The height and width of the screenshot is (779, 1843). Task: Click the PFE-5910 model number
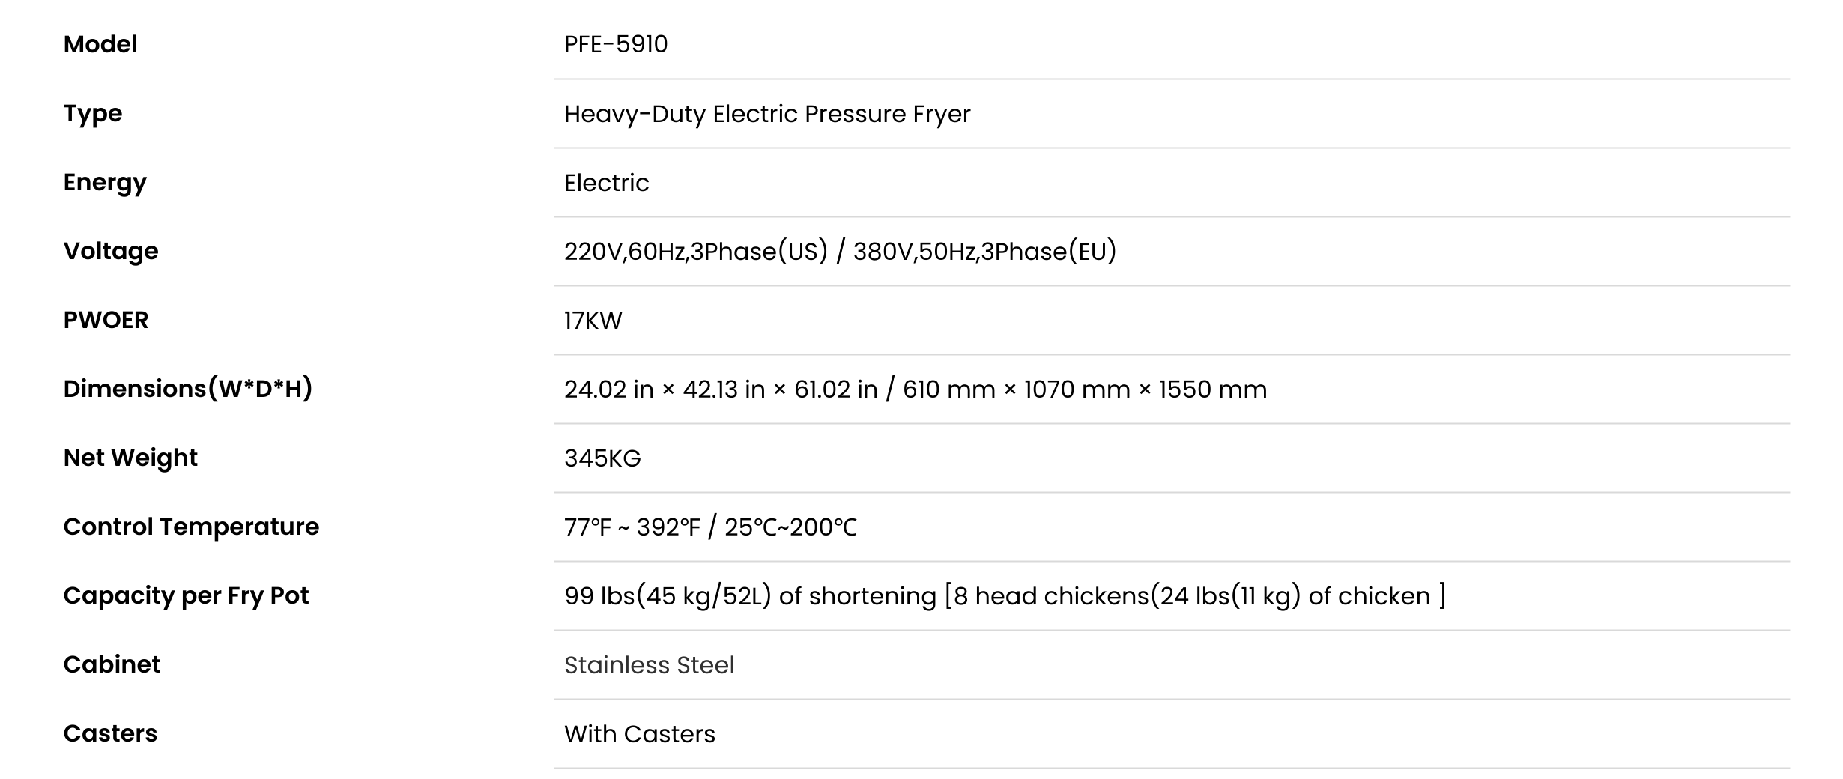click(x=615, y=44)
